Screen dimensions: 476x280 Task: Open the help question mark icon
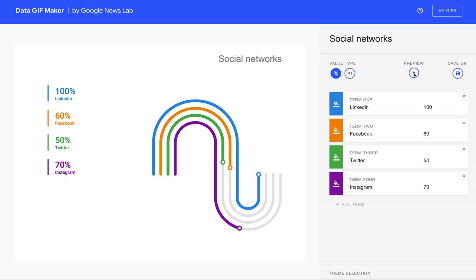coord(420,11)
